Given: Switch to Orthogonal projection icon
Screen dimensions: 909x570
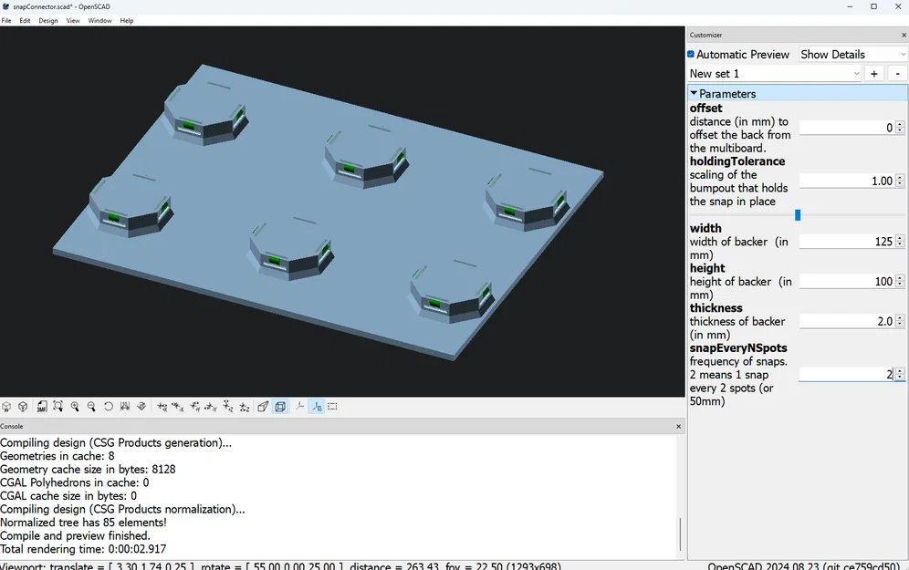Looking at the screenshot, I should pyautogui.click(x=280, y=406).
